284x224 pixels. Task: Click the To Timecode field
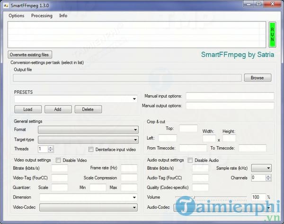[x=252, y=148]
